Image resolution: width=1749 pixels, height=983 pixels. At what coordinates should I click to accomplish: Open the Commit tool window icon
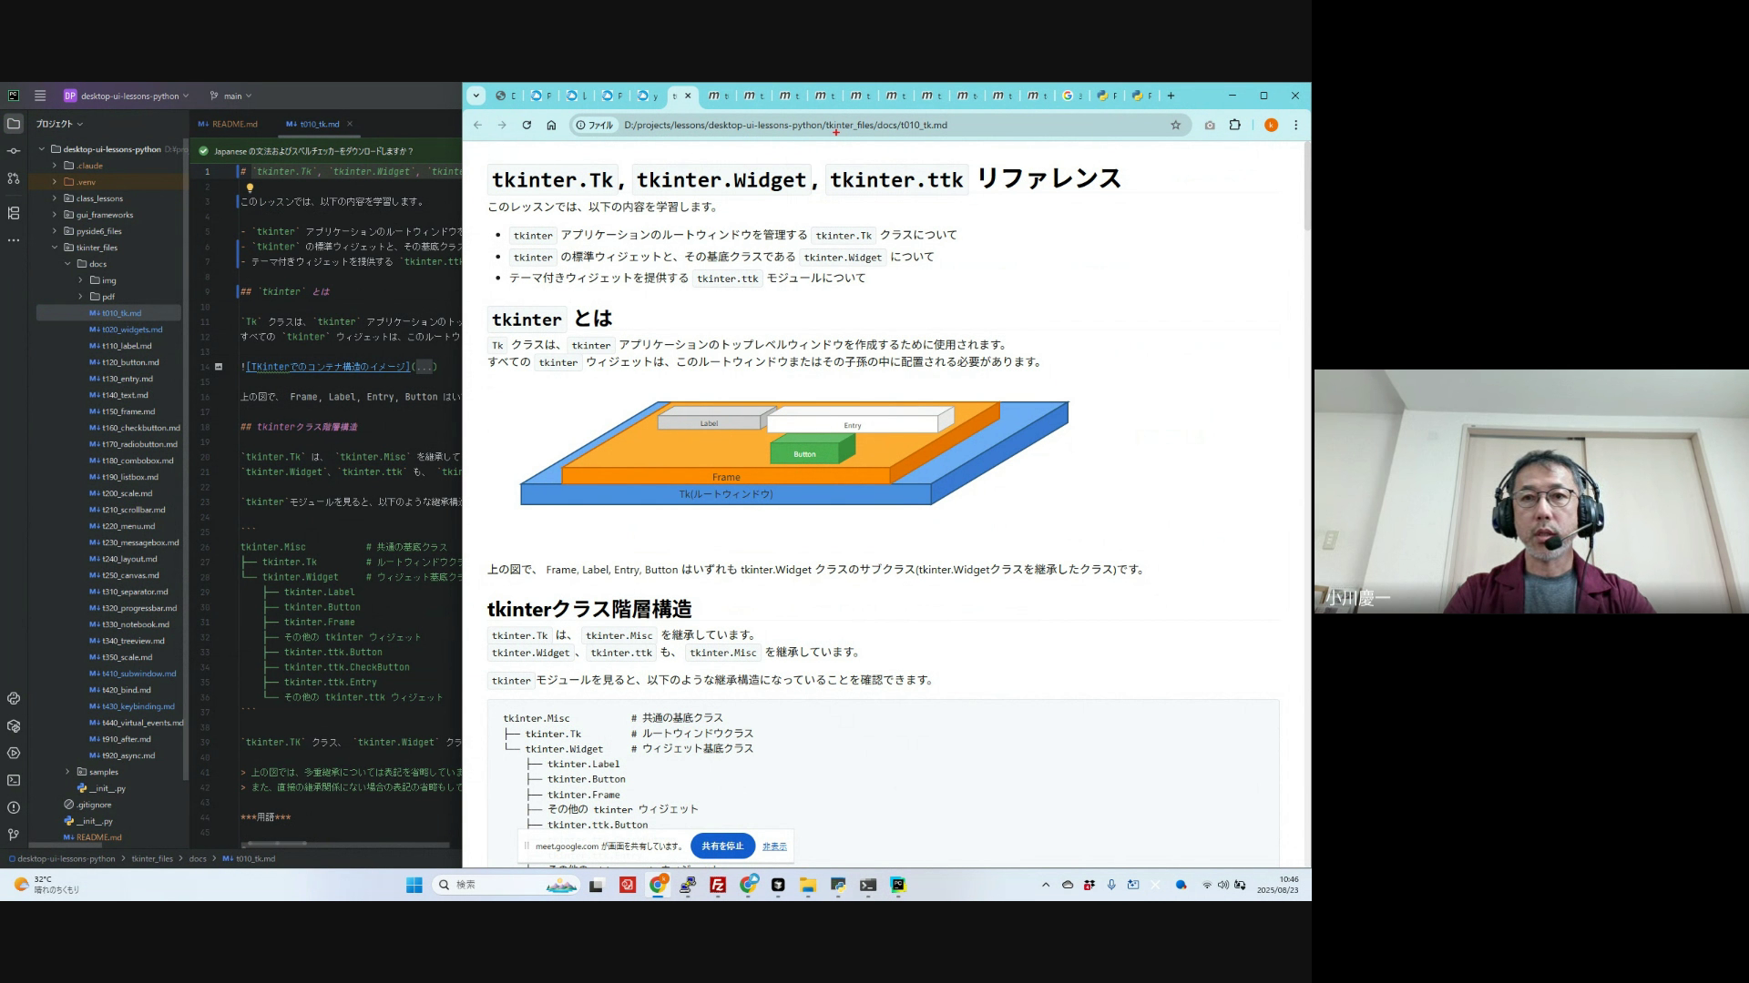(x=14, y=151)
